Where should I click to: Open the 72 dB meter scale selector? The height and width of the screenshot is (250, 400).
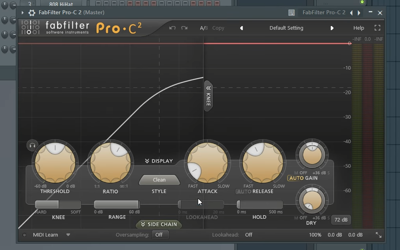click(x=341, y=220)
